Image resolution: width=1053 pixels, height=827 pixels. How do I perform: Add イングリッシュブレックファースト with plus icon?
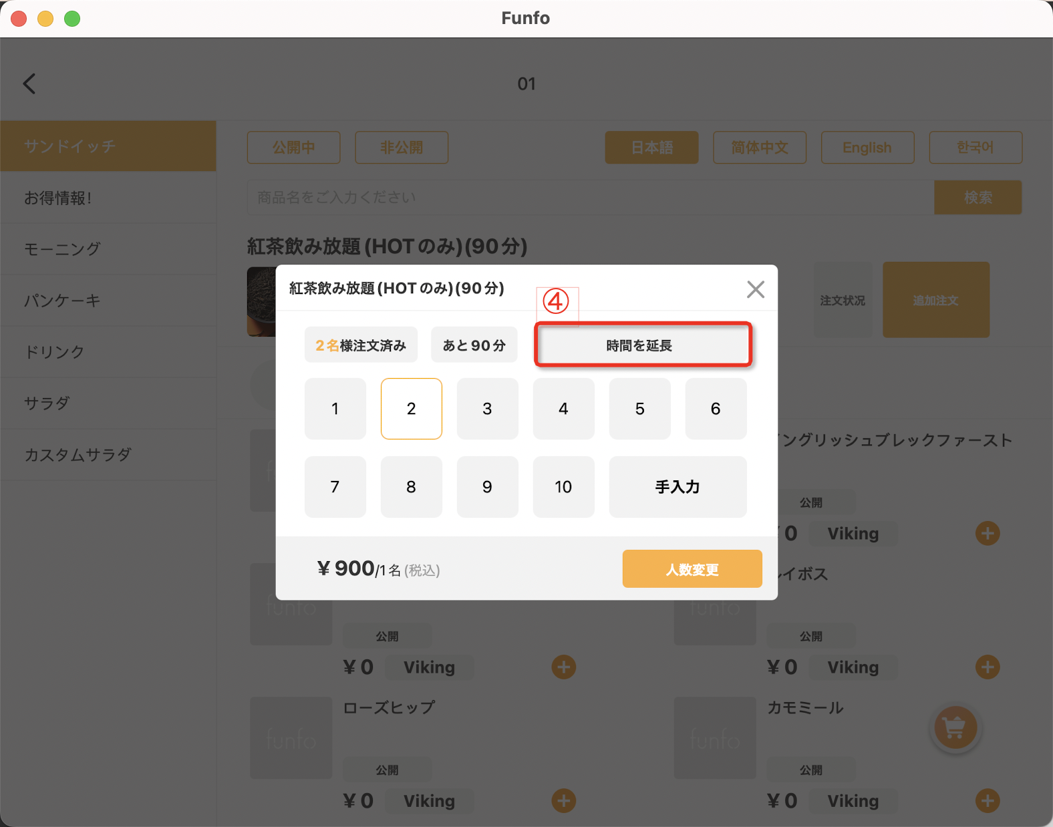point(988,533)
